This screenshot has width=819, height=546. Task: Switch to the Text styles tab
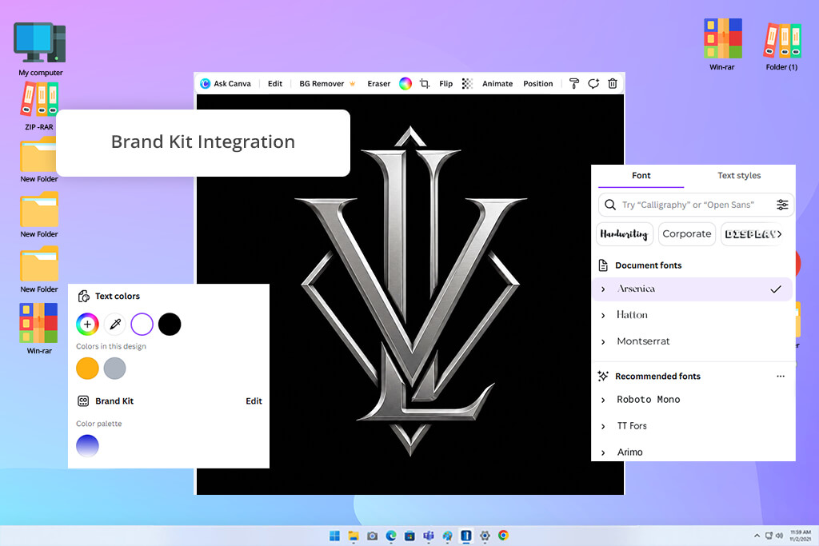pos(738,176)
